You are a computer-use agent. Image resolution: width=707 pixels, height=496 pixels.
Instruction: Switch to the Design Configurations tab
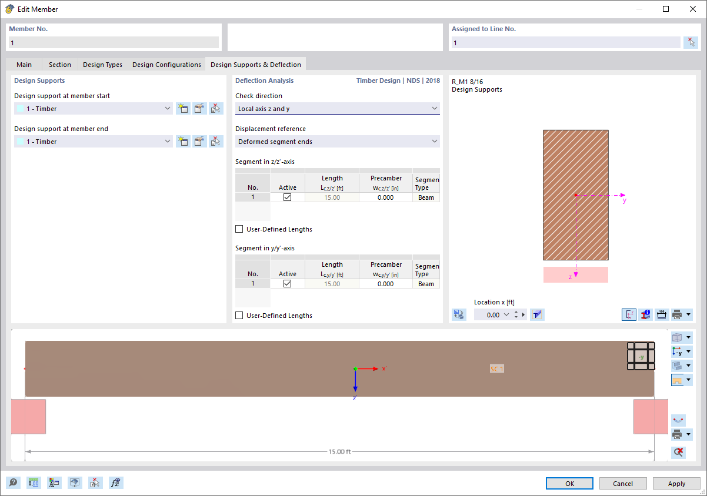166,65
